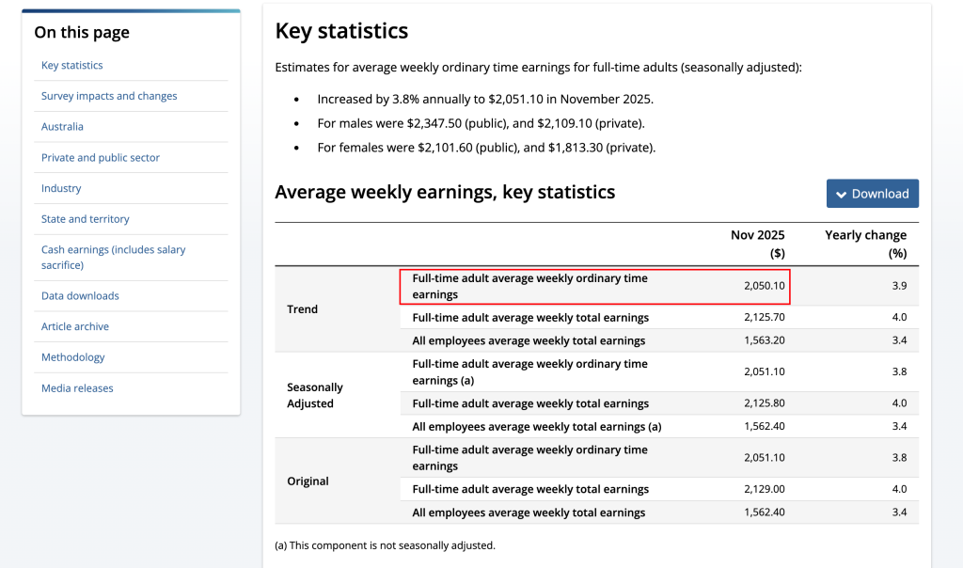This screenshot has height=568, width=963.
Task: Click the Seasonally Adjusted row label
Action: pyautogui.click(x=315, y=395)
